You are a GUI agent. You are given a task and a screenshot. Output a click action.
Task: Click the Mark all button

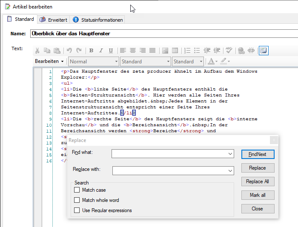tap(258, 195)
